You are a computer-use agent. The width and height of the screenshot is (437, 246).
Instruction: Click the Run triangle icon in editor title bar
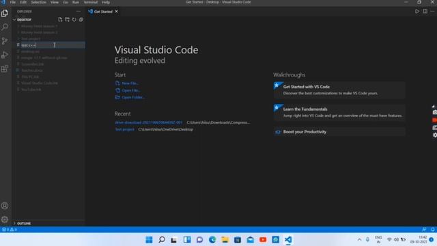(x=417, y=12)
